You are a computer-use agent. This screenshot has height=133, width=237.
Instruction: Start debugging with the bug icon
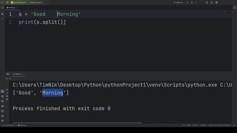pos(192,3)
